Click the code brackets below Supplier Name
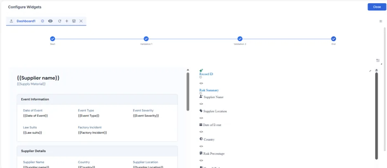The image size is (387, 168). click(x=201, y=104)
